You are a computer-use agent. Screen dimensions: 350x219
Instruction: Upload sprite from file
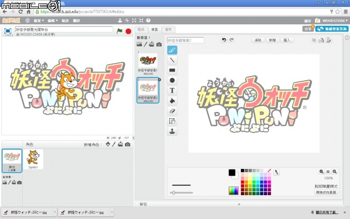121,144
